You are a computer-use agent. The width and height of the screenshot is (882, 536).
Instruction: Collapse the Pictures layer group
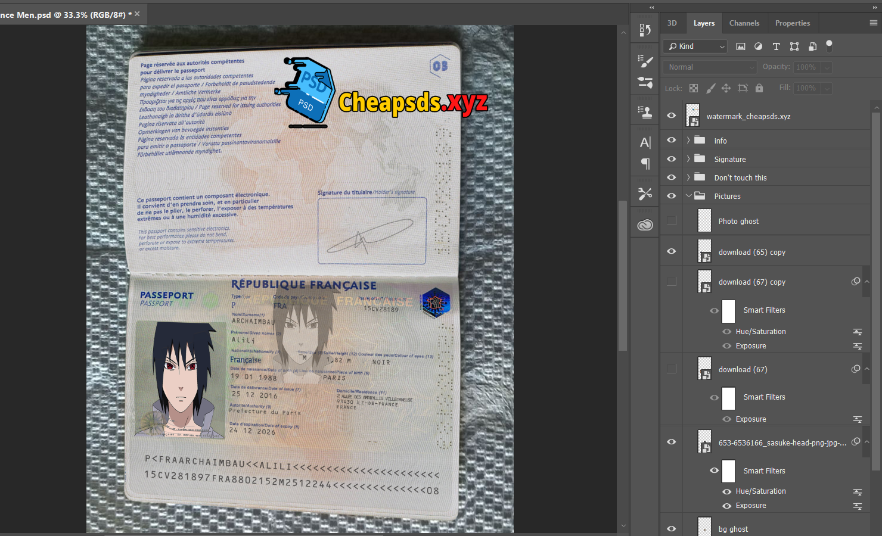(x=688, y=196)
